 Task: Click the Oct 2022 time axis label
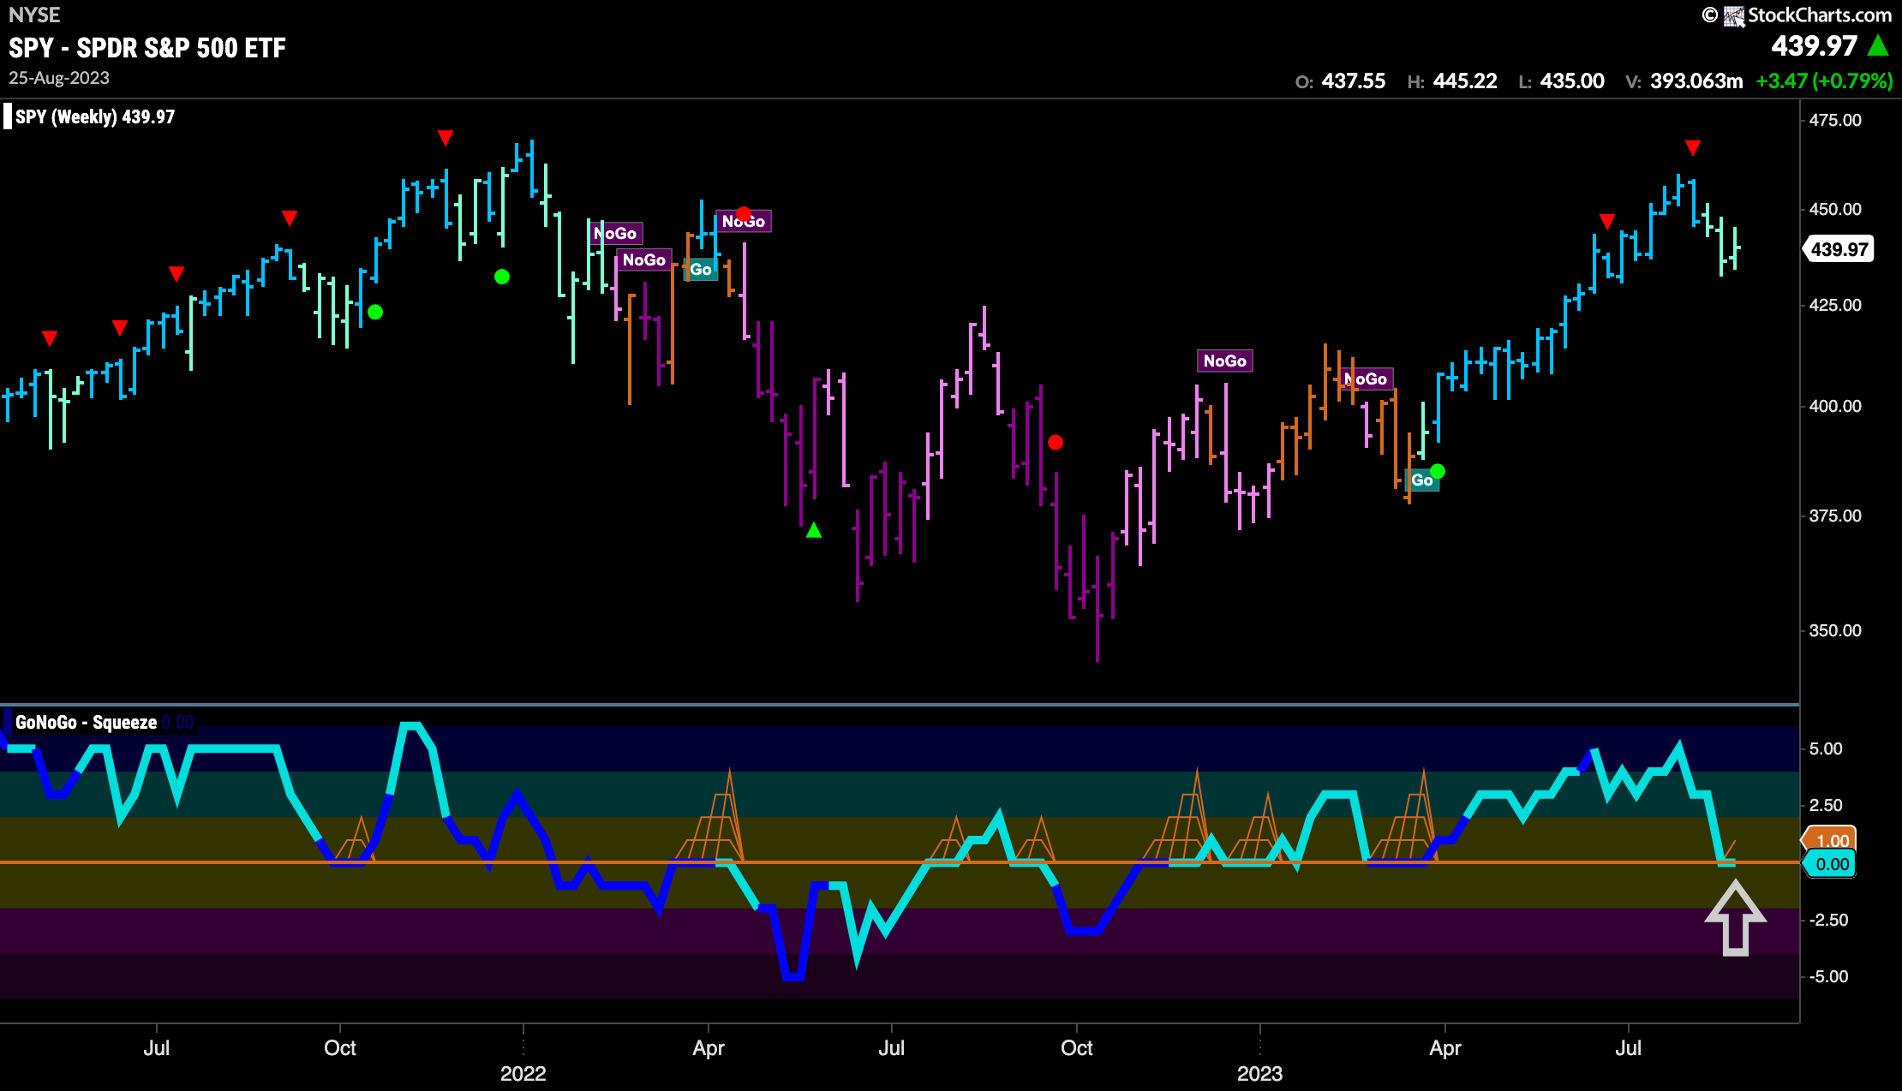pos(1076,1048)
